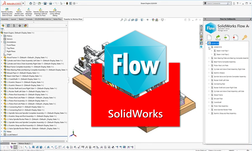The height and width of the screenshot is (151, 252).
Task: Click Transfer models and drawings without items to Flow
Action: tap(40, 12)
